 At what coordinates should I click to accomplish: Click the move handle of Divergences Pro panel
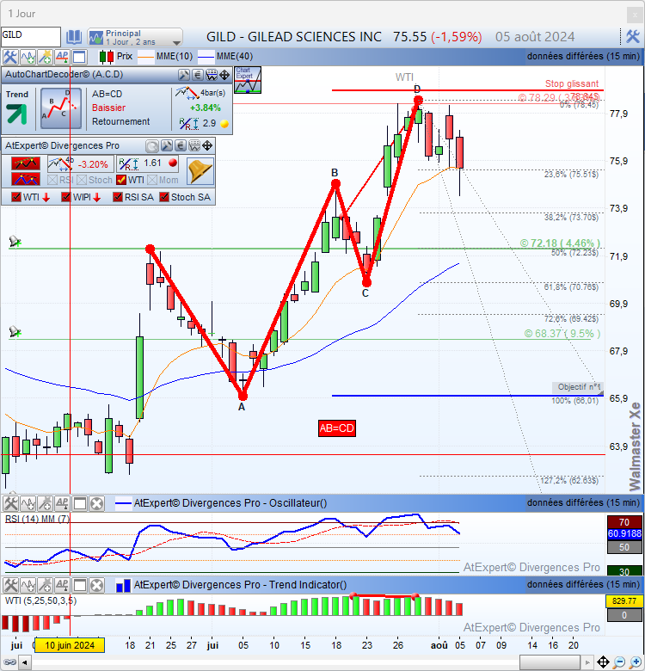[207, 146]
